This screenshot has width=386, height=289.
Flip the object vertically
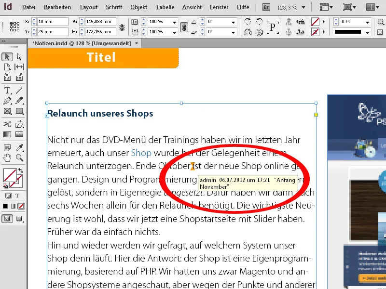tap(260, 32)
